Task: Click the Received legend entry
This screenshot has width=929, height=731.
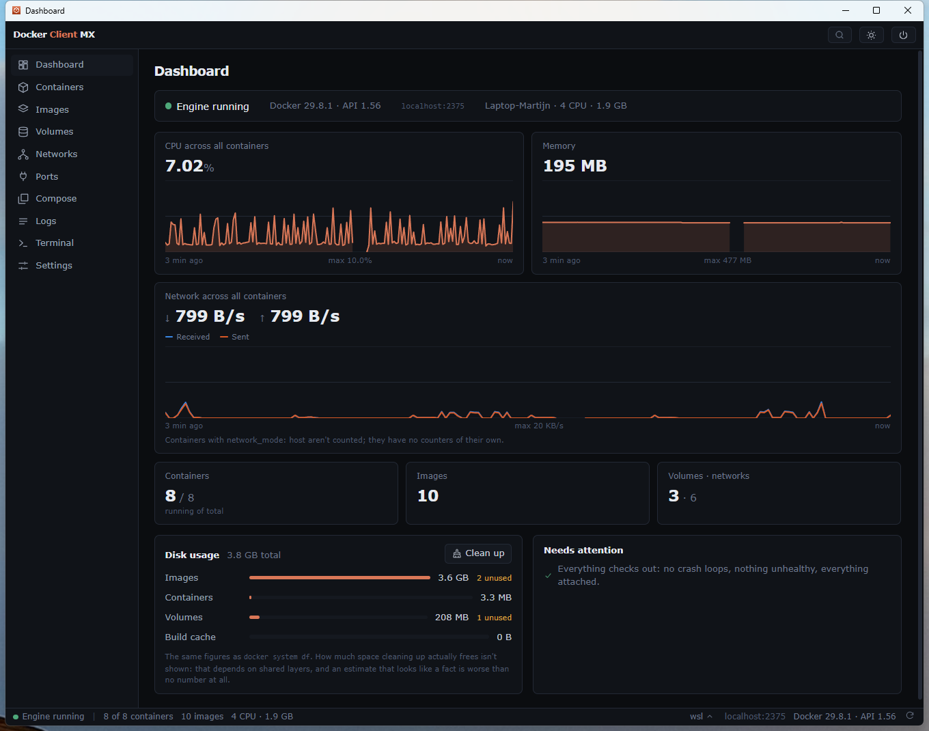Action: (x=188, y=337)
